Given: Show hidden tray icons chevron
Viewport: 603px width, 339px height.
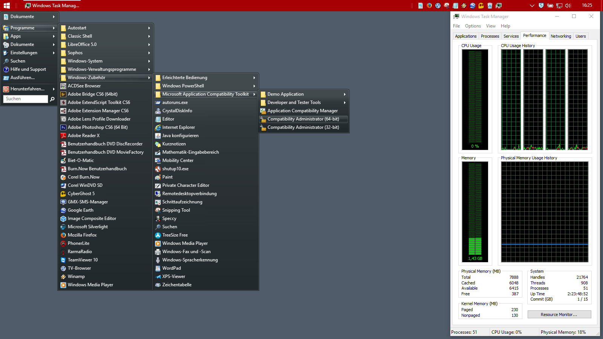Looking at the screenshot, I should [x=532, y=6].
